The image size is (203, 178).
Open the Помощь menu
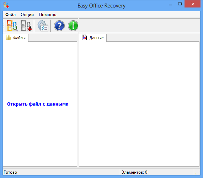[47, 15]
